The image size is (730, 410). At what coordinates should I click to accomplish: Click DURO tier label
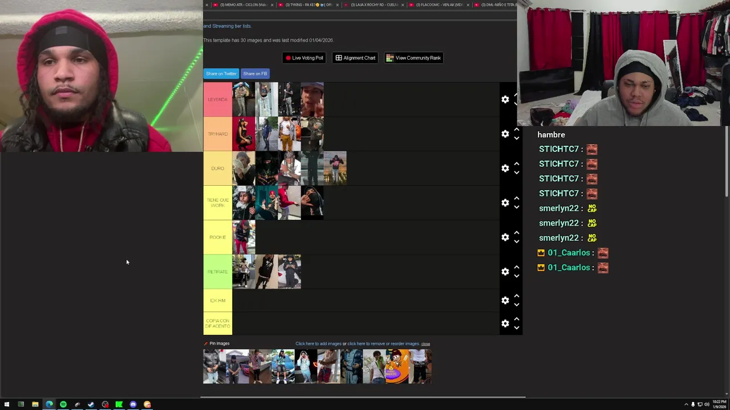[x=218, y=169]
